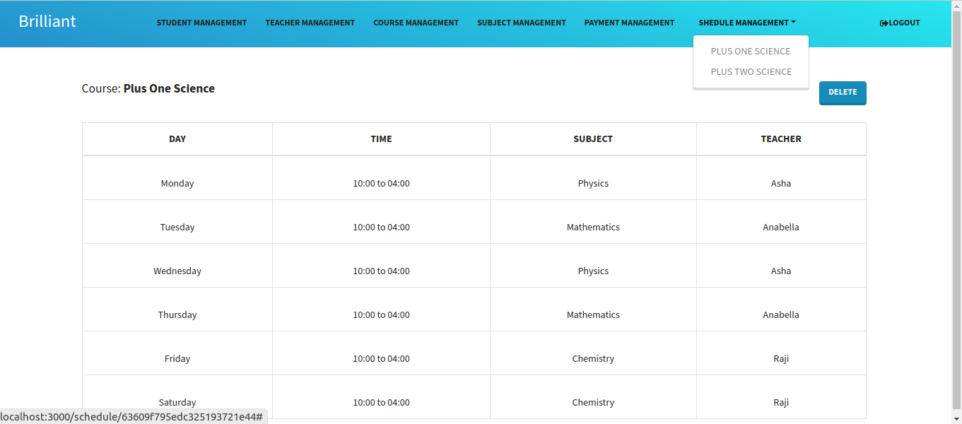Click Mathematics in Thursday row
This screenshot has height=424, width=962.
593,314
